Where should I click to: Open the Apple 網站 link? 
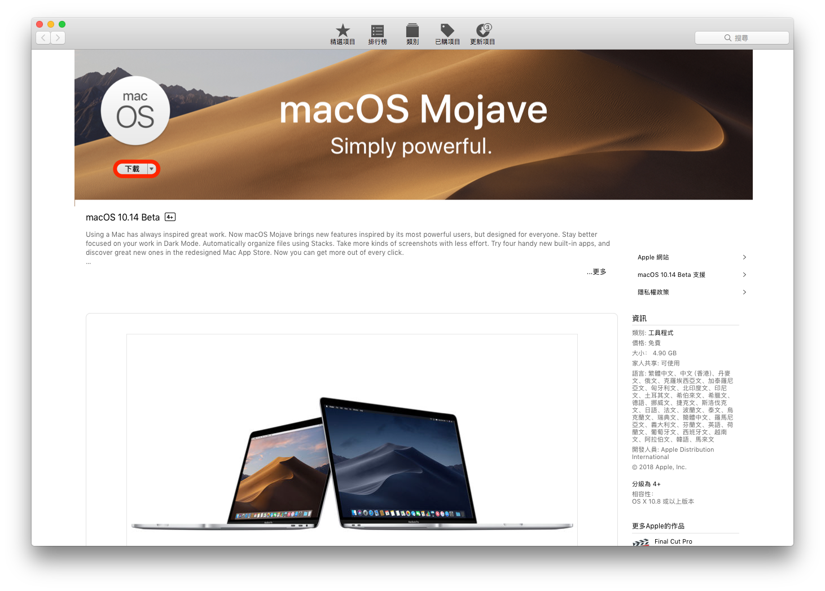[653, 257]
